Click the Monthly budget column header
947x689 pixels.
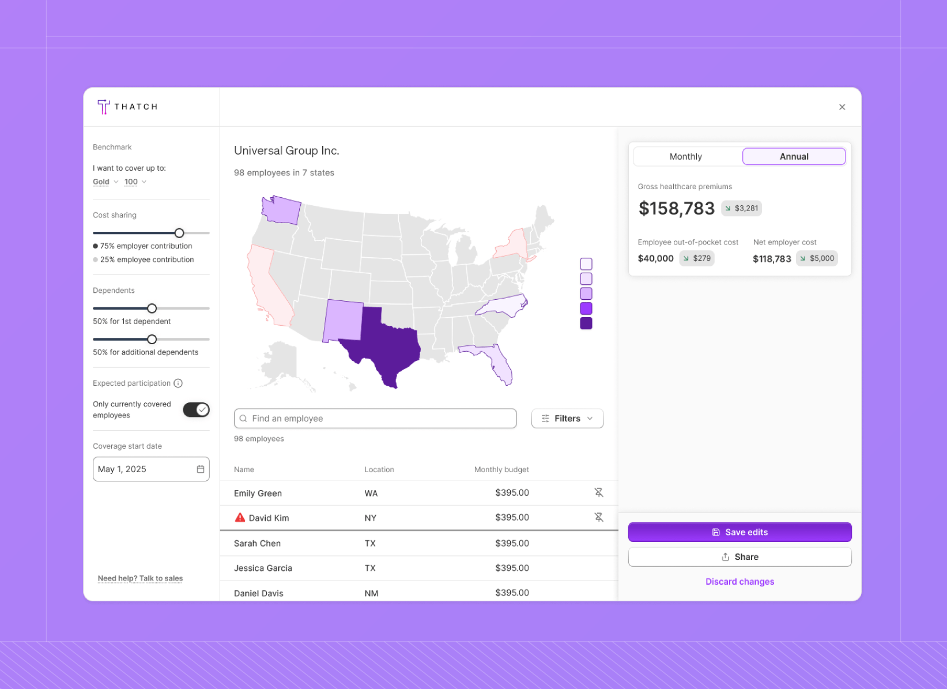501,470
